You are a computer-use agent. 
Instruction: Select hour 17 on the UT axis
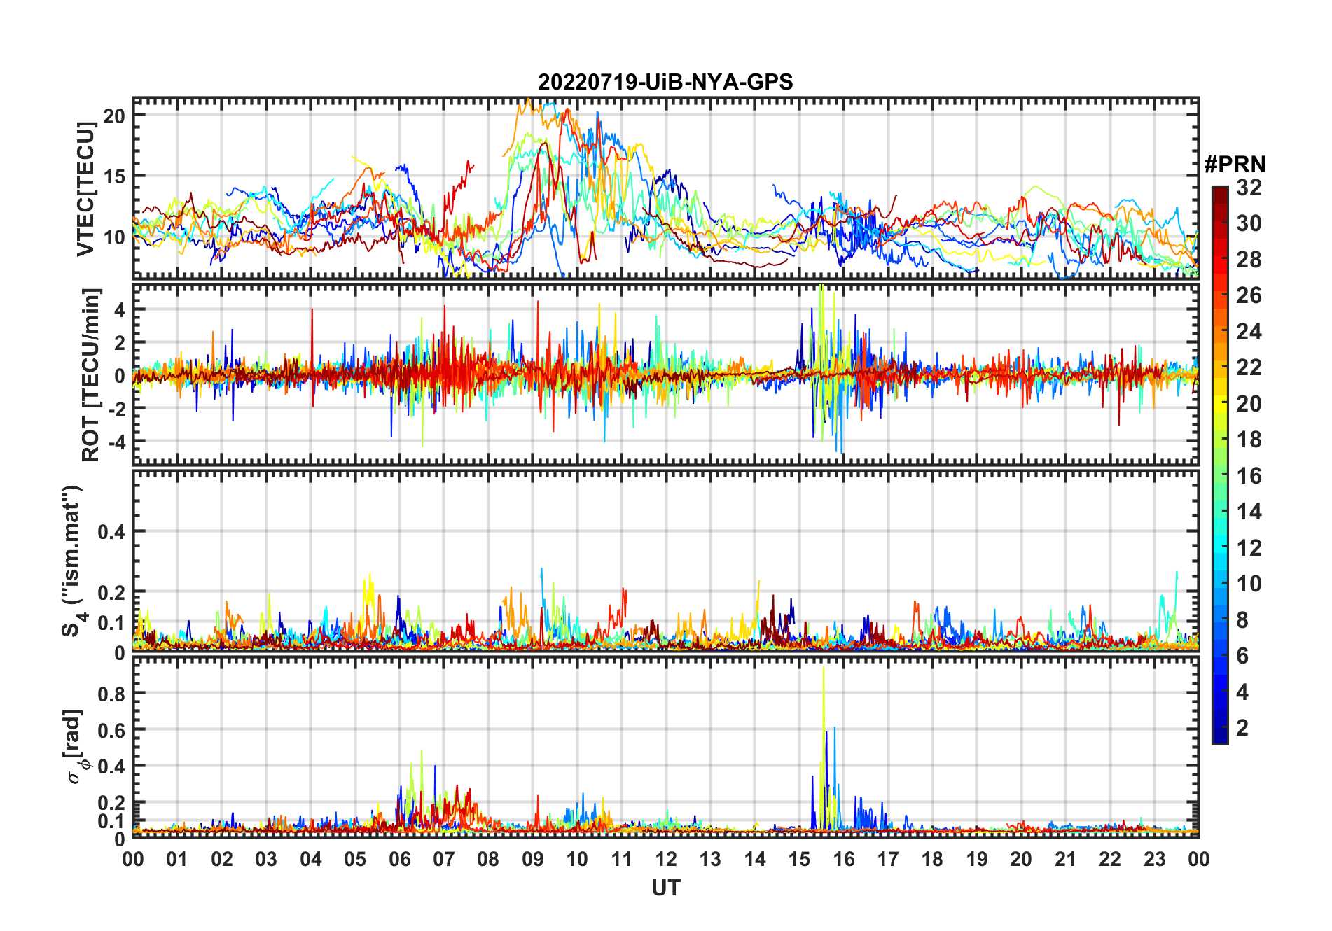pyautogui.click(x=888, y=859)
